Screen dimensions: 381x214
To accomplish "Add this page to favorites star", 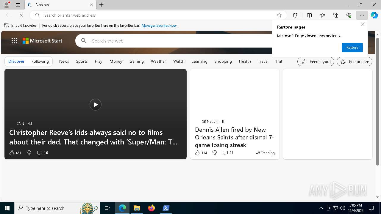I will tap(279, 15).
